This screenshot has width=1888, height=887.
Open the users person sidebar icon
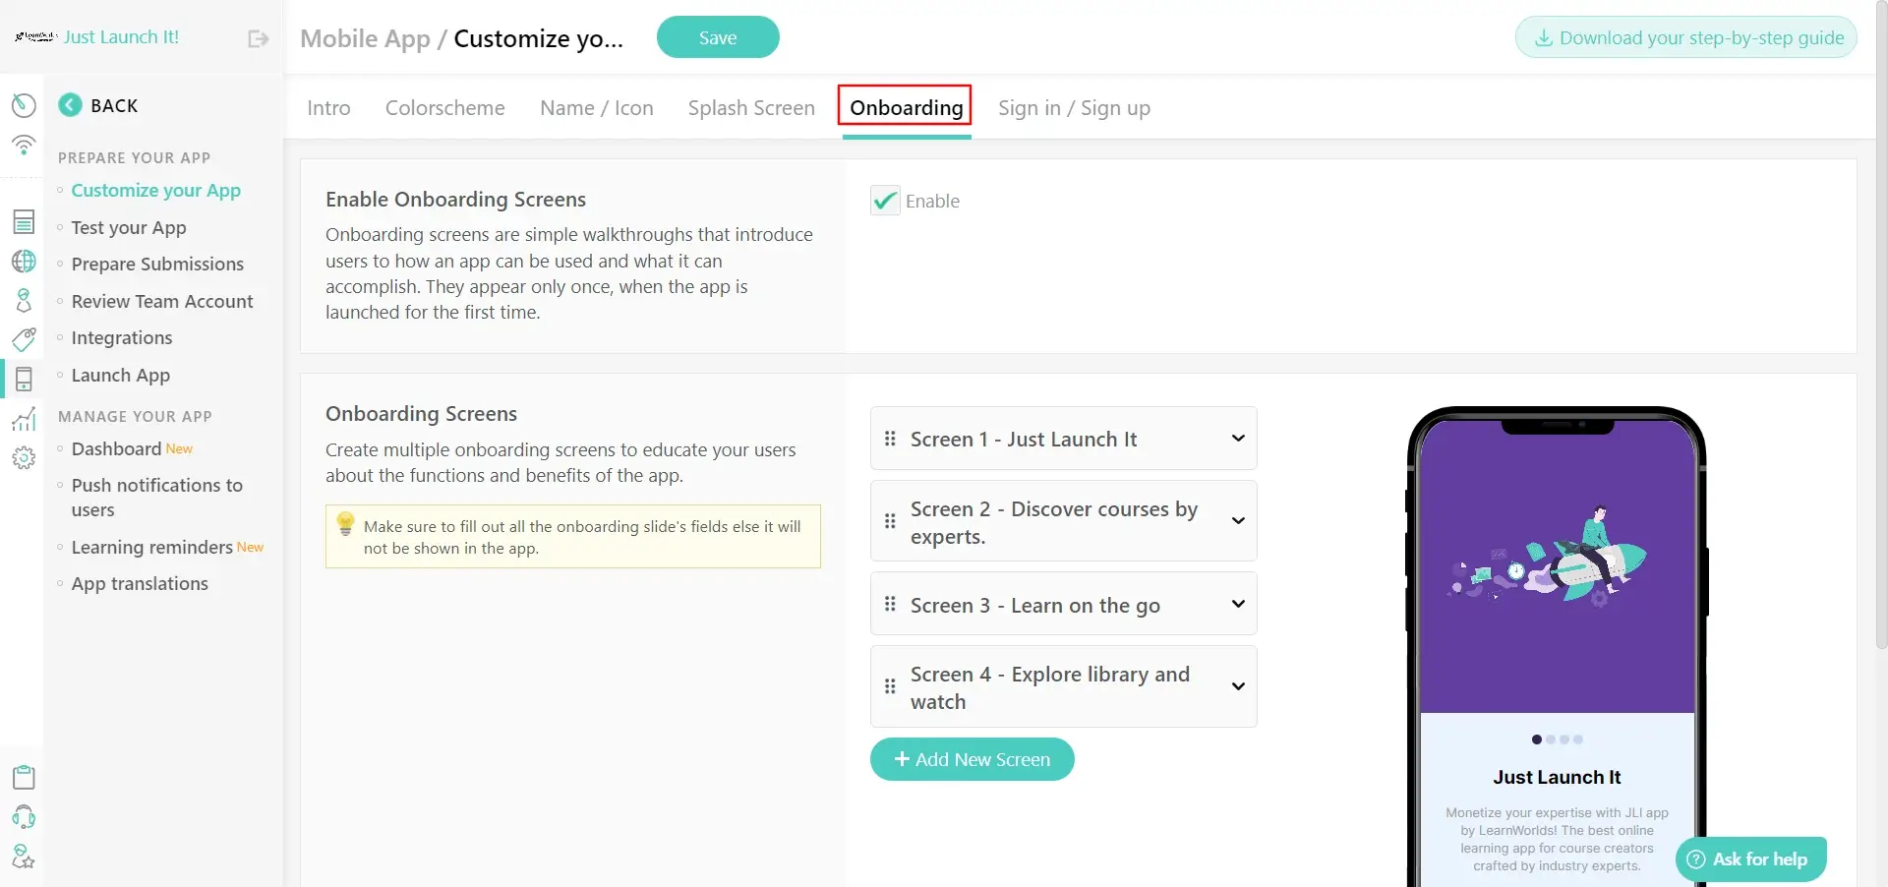[x=24, y=300]
